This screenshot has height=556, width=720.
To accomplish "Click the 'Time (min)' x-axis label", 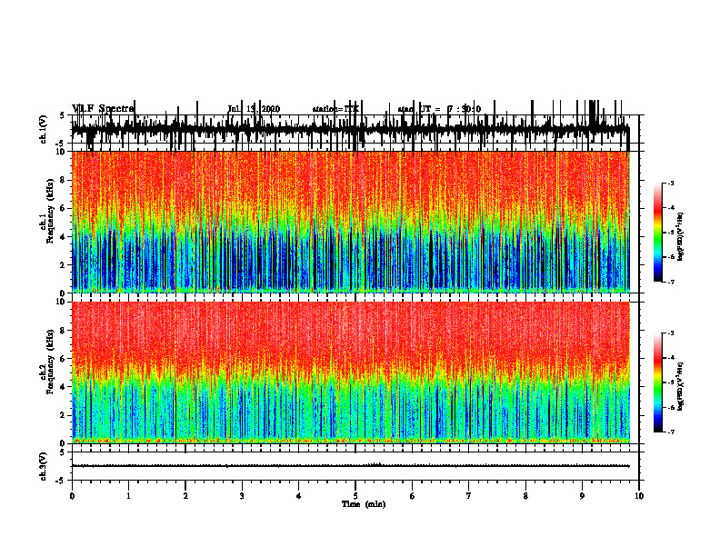I will coord(364,504).
